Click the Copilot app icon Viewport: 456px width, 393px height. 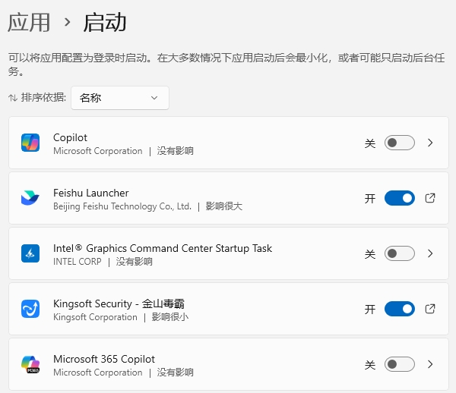30,143
